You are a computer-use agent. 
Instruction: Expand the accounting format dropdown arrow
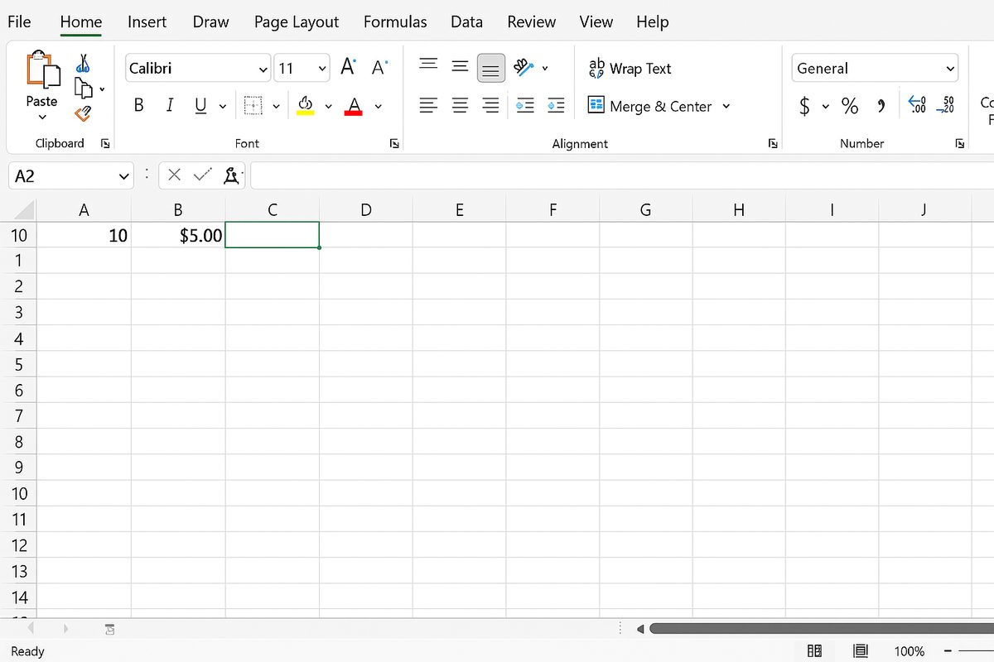click(825, 106)
